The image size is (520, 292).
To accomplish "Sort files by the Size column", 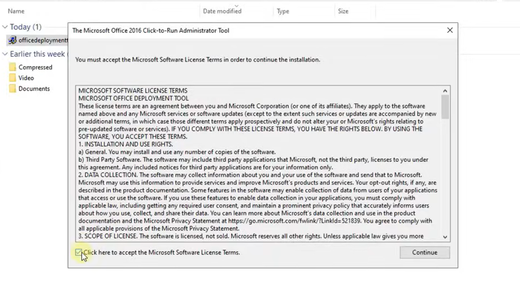I will [343, 11].
